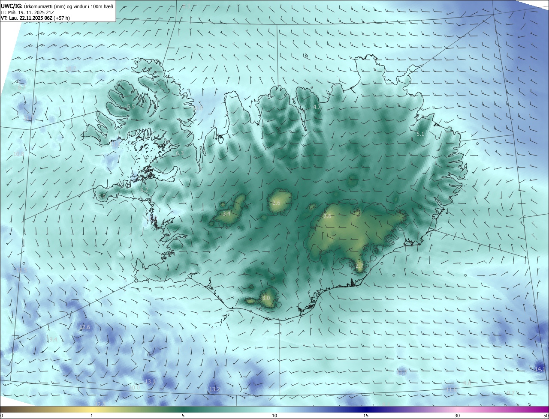Click the 2.6 value on the round central glacier

point(276,203)
